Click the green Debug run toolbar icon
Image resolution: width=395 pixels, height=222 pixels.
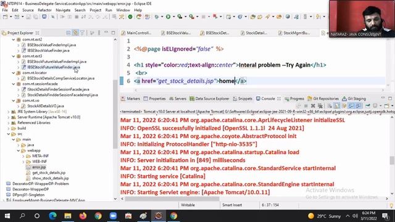click(130, 17)
